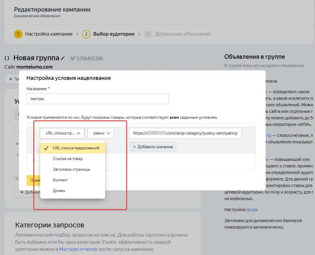Select Ссылка на товар option
Screen dimensions: 315x255
coord(73,159)
